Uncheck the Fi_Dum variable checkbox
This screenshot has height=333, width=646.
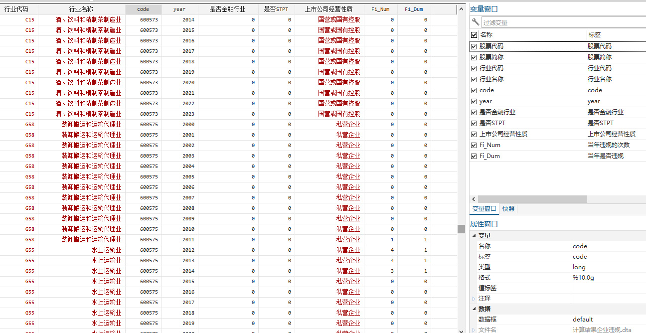[474, 156]
